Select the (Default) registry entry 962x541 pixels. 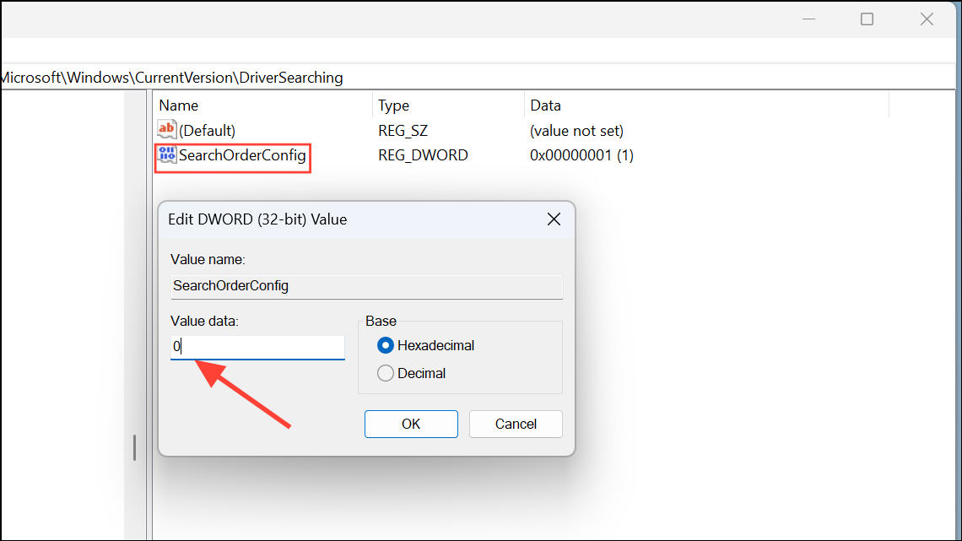[x=207, y=129]
